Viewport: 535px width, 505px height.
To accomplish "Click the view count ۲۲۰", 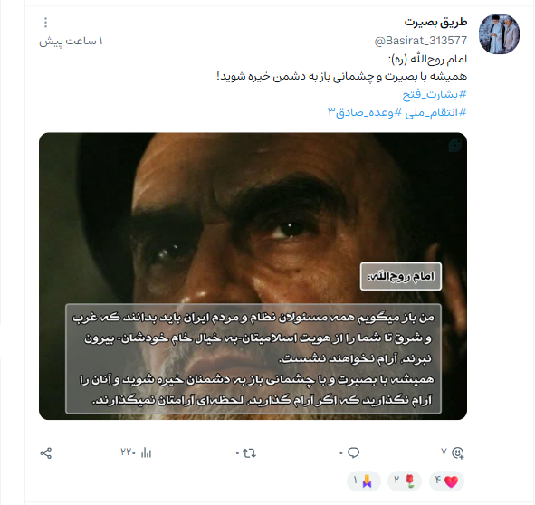I will pos(129,453).
